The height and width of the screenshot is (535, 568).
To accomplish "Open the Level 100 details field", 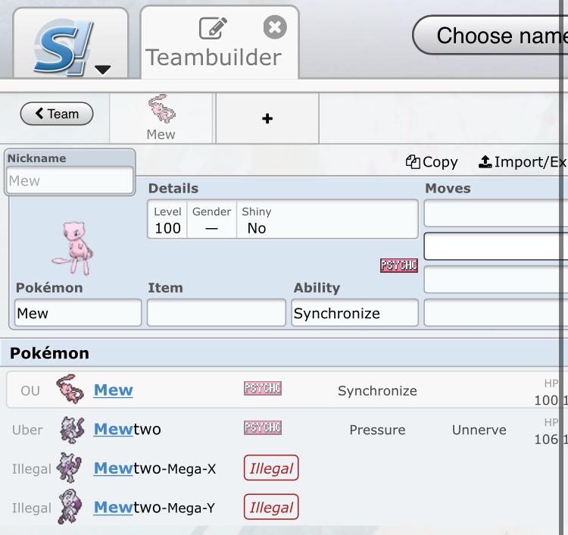I will pos(167,220).
